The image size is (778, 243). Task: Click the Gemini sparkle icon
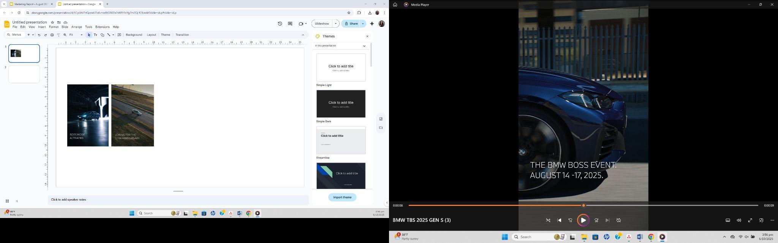[372, 23]
